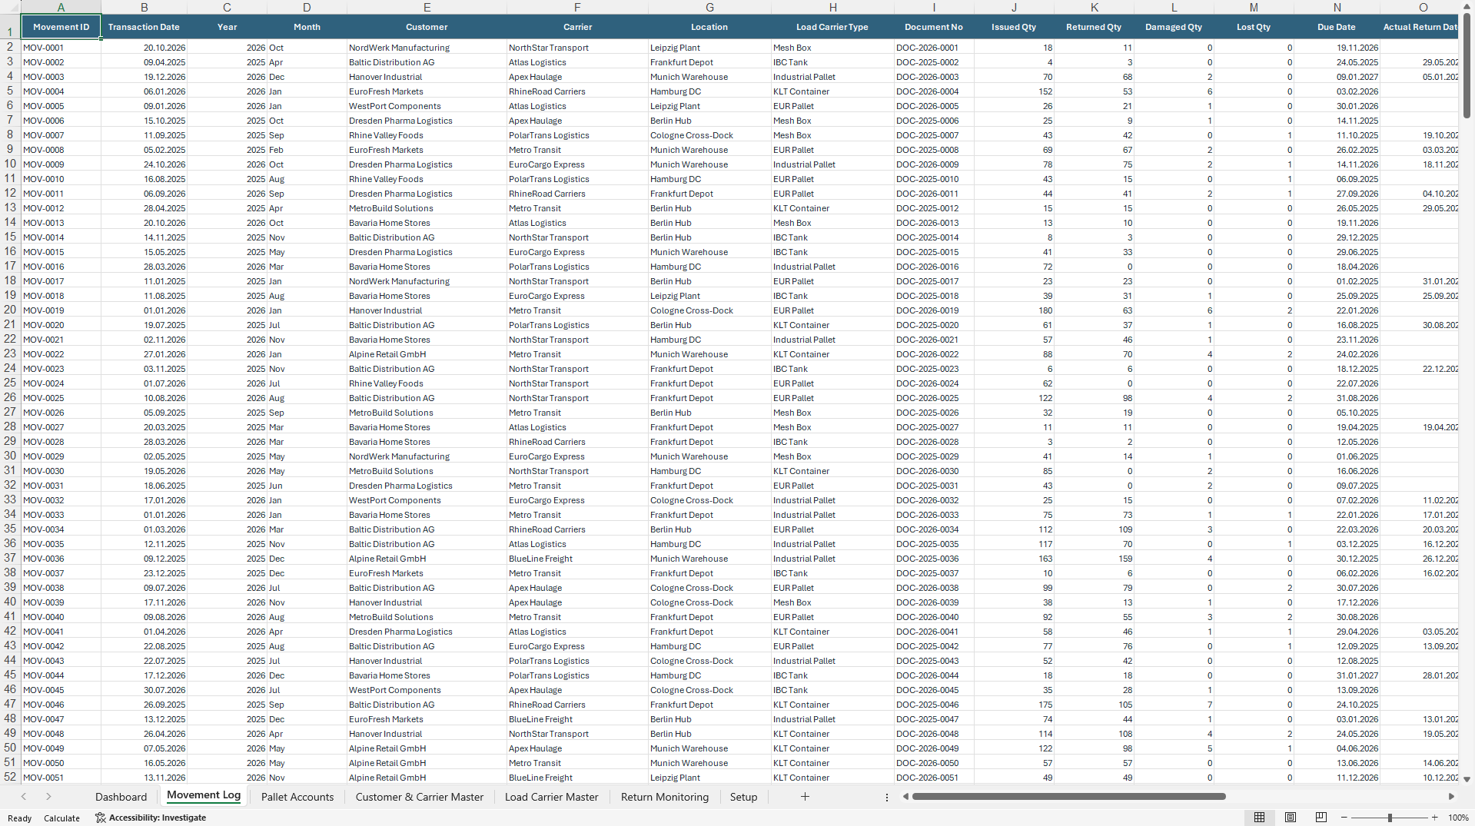Screen dimensions: 1475x826
Task: Click BlueLine Freight in row 37
Action: 577,559
